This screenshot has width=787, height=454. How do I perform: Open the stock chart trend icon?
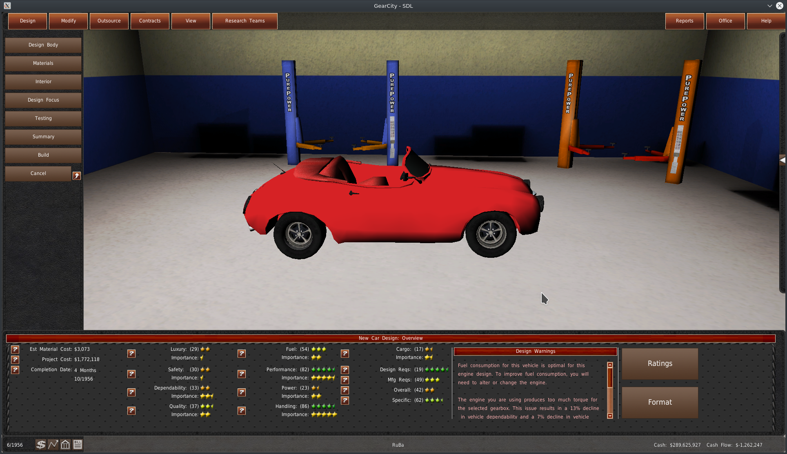point(53,445)
